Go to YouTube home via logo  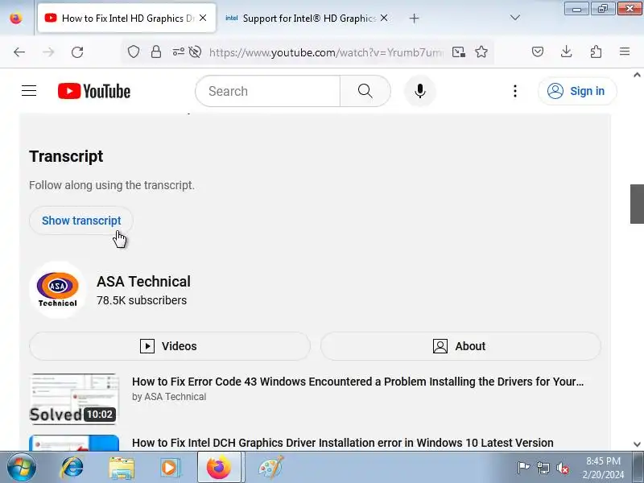pos(94,91)
